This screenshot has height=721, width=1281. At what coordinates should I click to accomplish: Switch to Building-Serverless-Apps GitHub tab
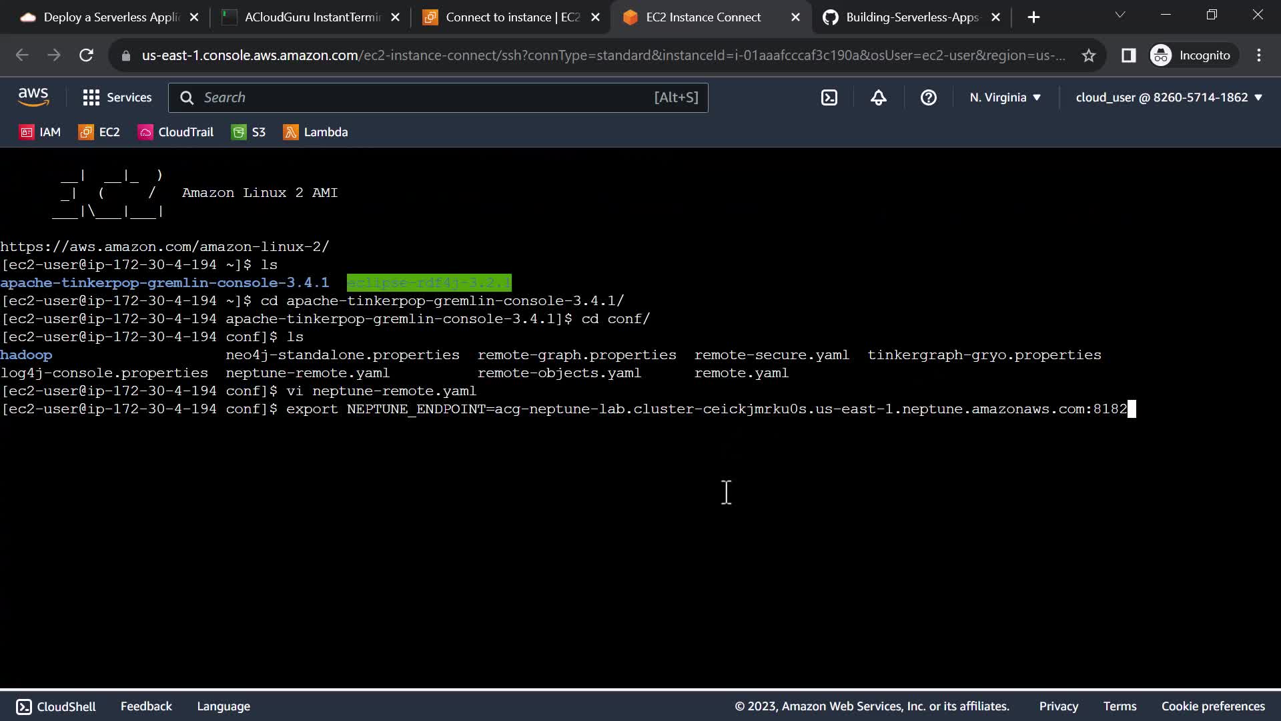(x=911, y=17)
